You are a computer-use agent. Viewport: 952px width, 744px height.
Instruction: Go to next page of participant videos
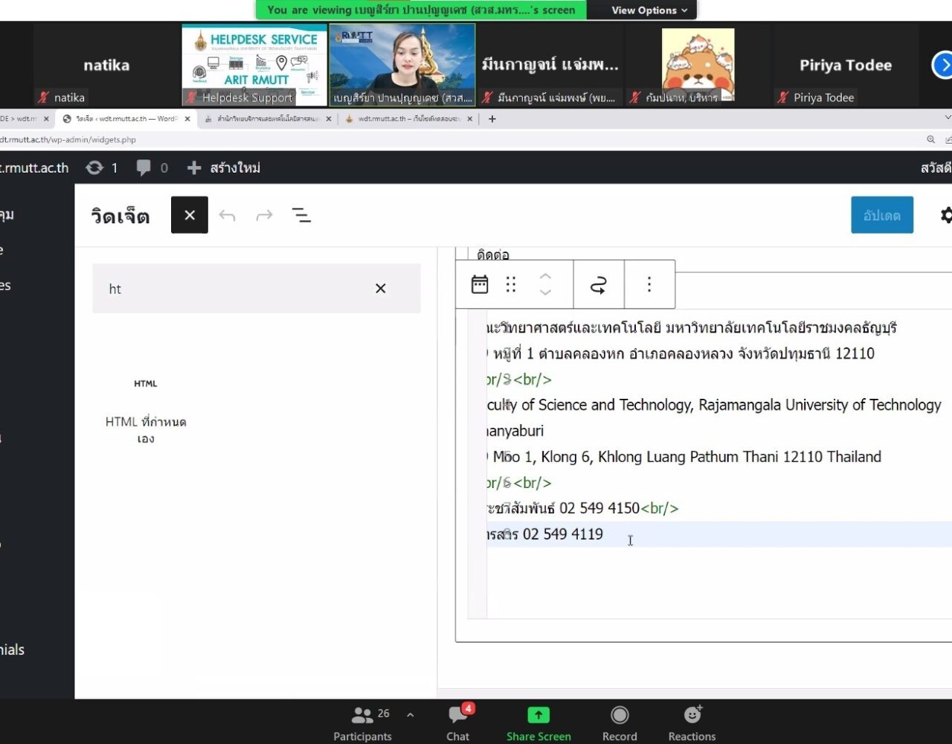click(x=942, y=65)
